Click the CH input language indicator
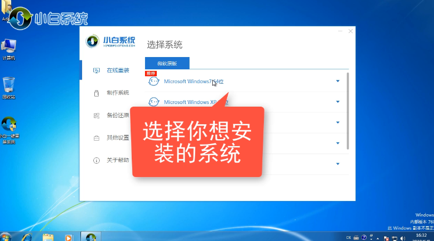Image resolution: width=434 pixels, height=241 pixels. coord(349,238)
